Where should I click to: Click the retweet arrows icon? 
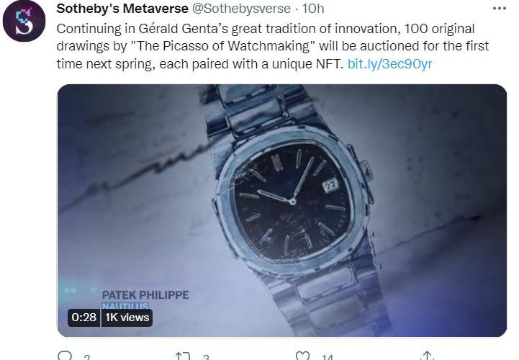click(x=181, y=356)
